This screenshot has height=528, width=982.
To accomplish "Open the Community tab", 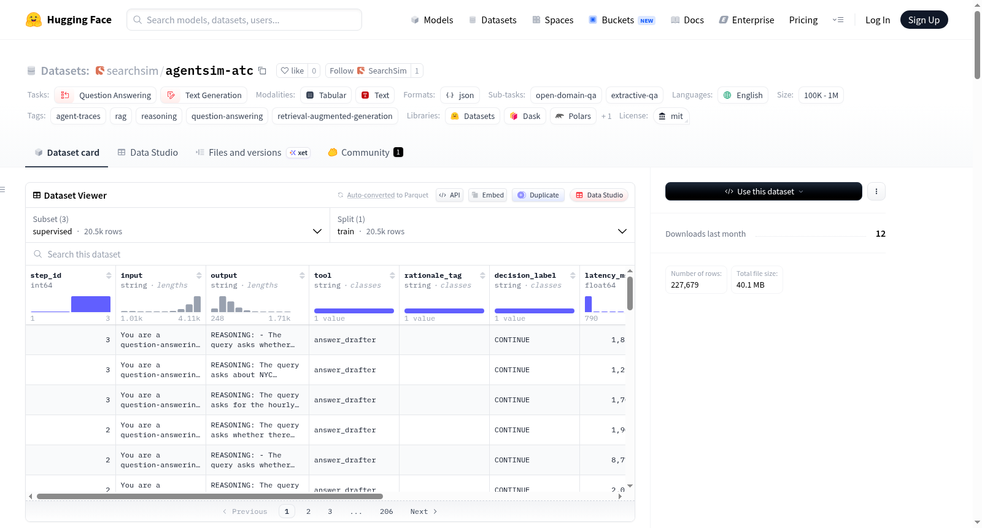I will [365, 153].
